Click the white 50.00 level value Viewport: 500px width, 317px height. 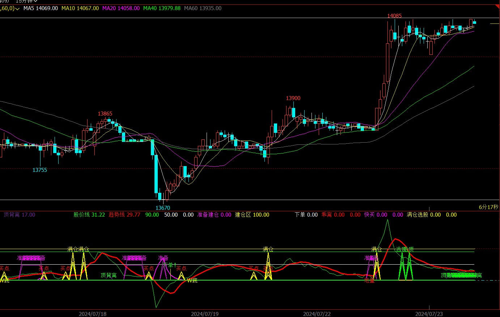coord(171,215)
